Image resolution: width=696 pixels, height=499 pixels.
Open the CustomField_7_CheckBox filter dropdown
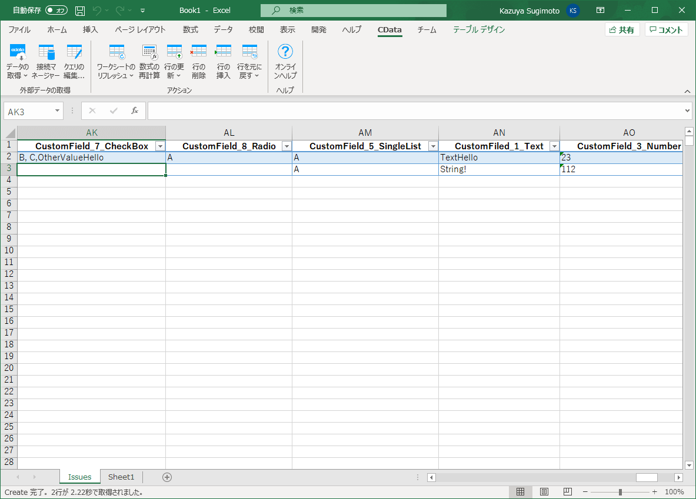pos(159,146)
